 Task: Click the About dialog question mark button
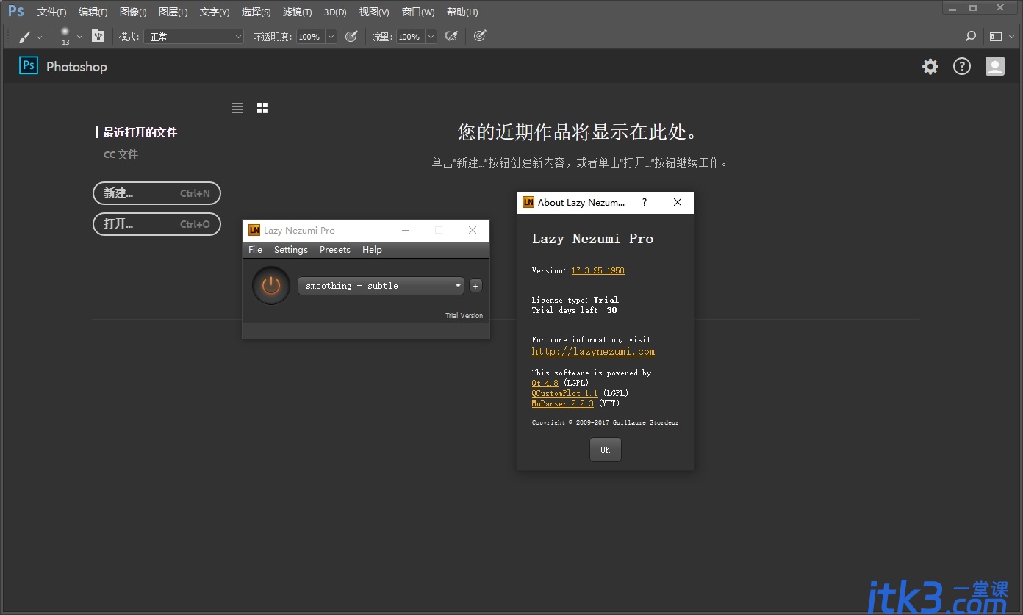[x=645, y=202]
